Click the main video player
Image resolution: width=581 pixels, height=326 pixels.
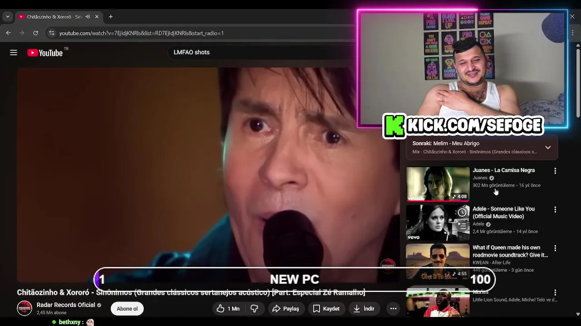coord(209,174)
